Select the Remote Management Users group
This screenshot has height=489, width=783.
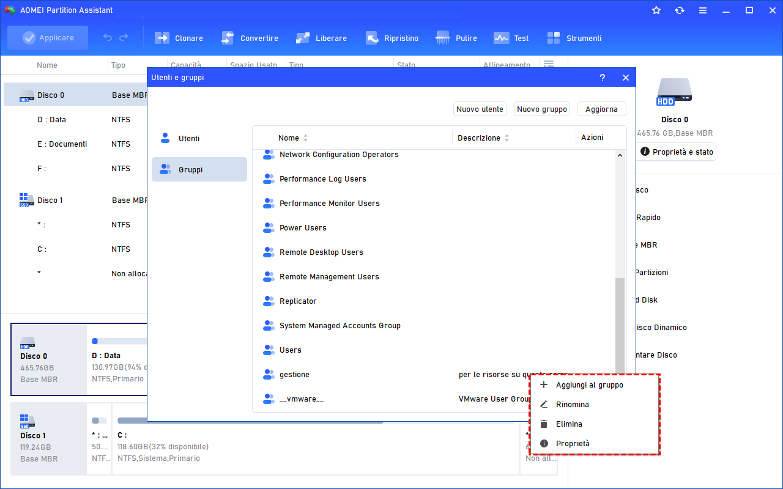pyautogui.click(x=434, y=277)
